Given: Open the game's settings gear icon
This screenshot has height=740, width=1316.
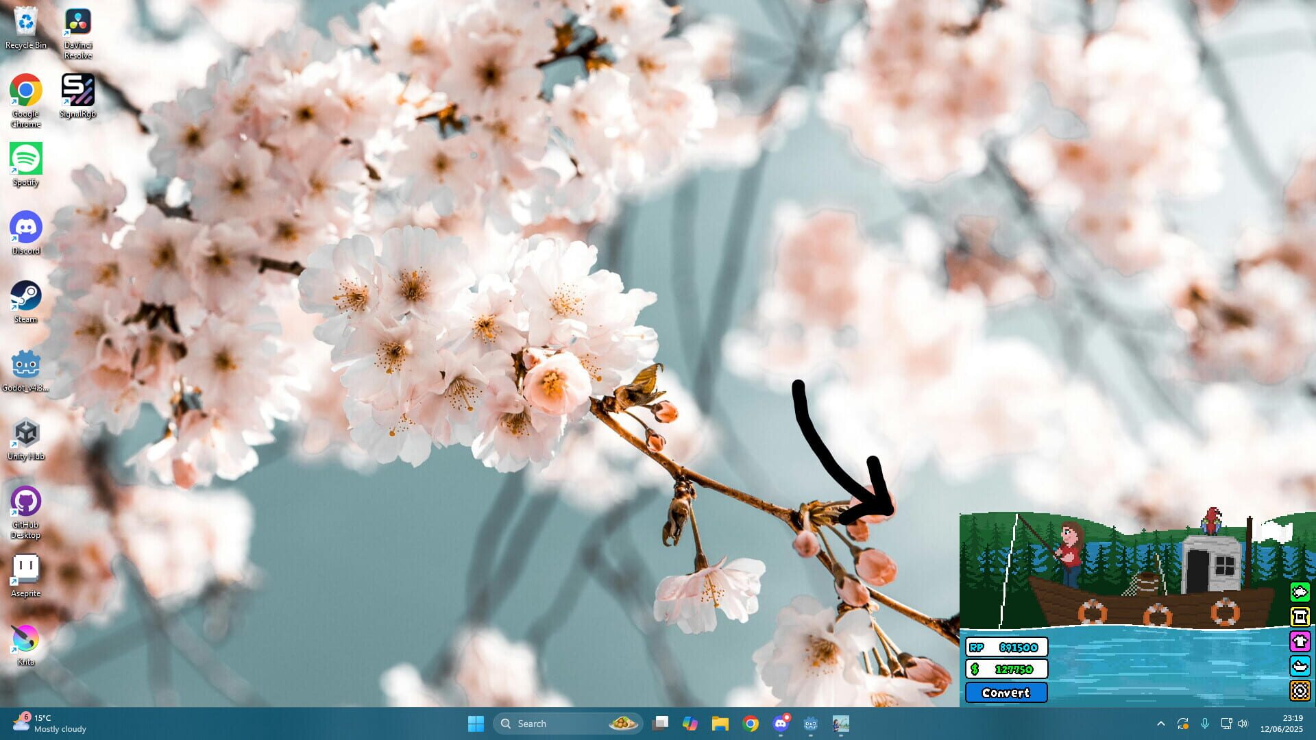Looking at the screenshot, I should (1300, 691).
